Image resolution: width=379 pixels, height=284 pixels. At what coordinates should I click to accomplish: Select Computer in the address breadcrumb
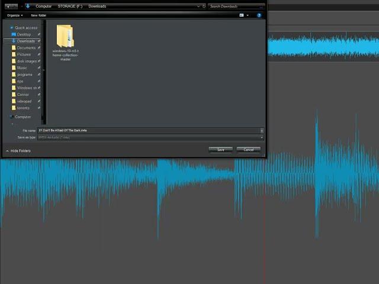pyautogui.click(x=43, y=7)
